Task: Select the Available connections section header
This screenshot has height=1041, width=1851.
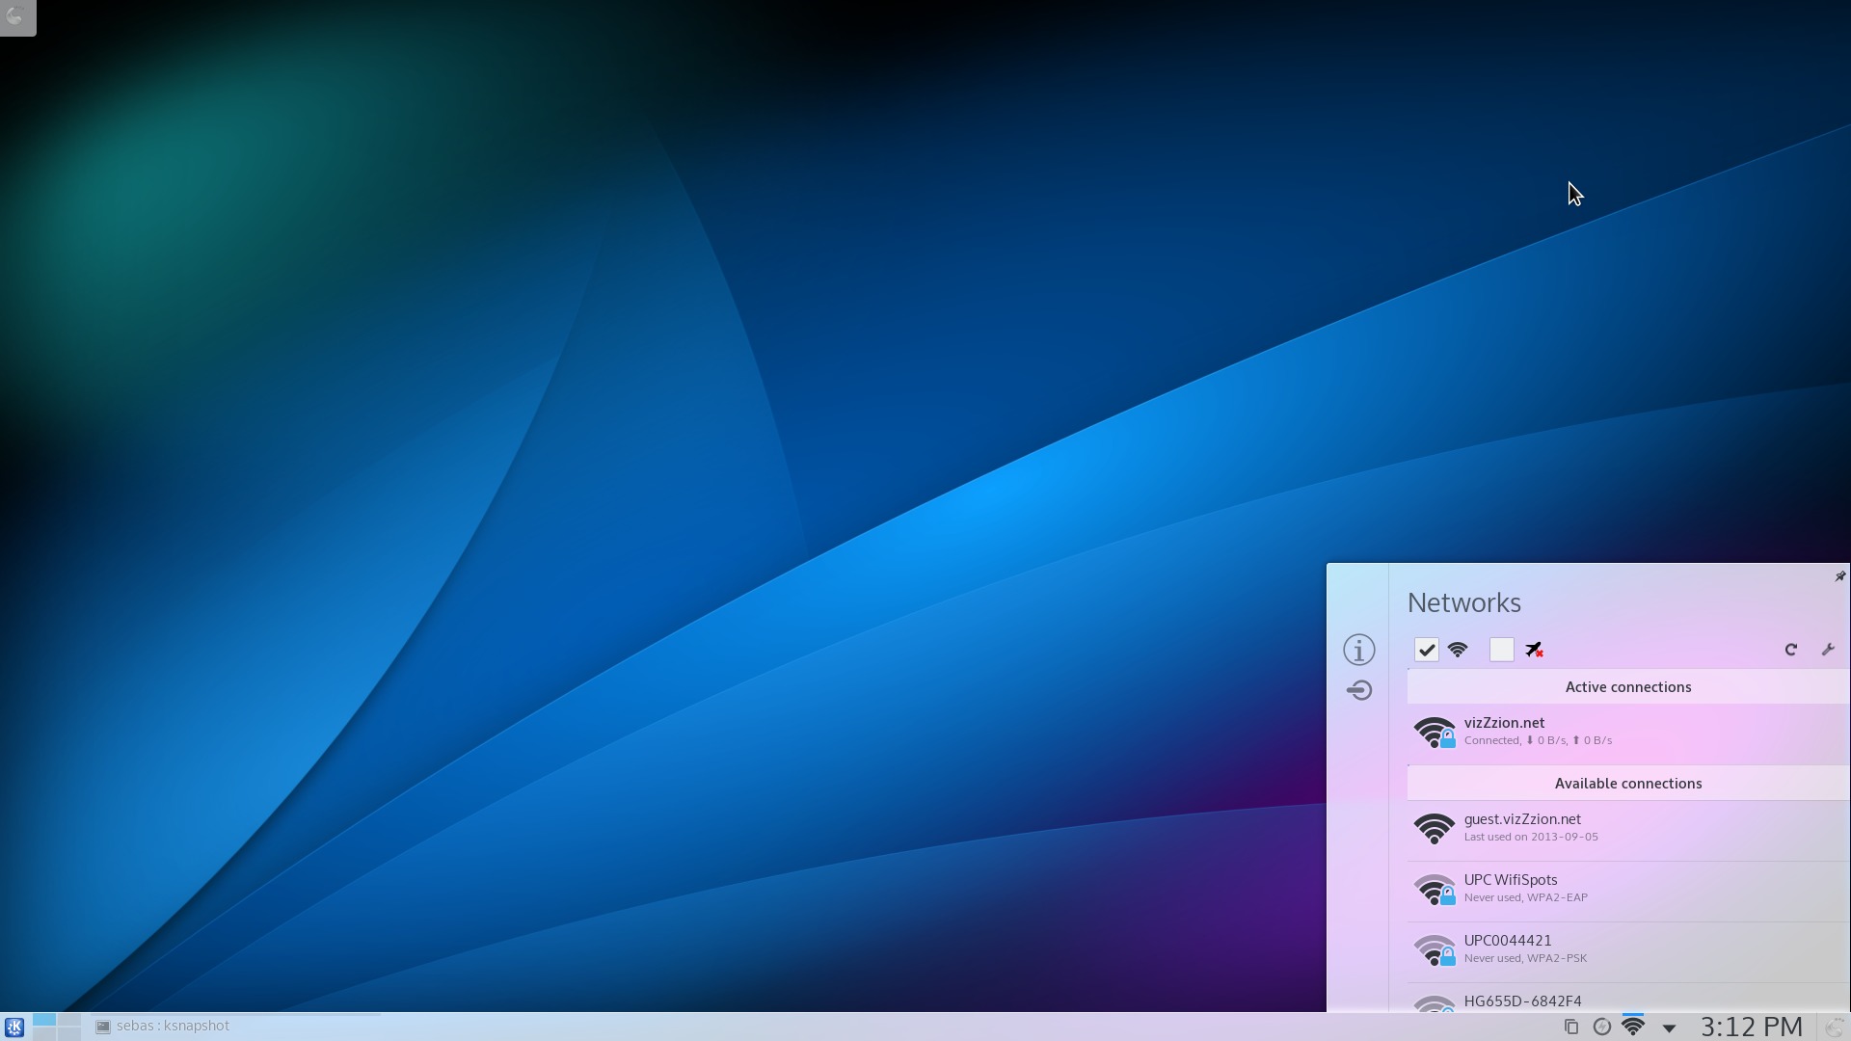Action: pos(1627,783)
